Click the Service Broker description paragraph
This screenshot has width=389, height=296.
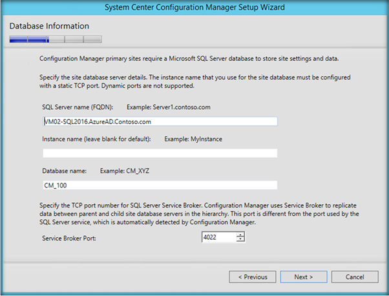pyautogui.click(x=199, y=214)
